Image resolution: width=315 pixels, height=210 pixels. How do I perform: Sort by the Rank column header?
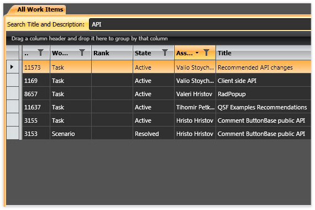pyautogui.click(x=112, y=53)
